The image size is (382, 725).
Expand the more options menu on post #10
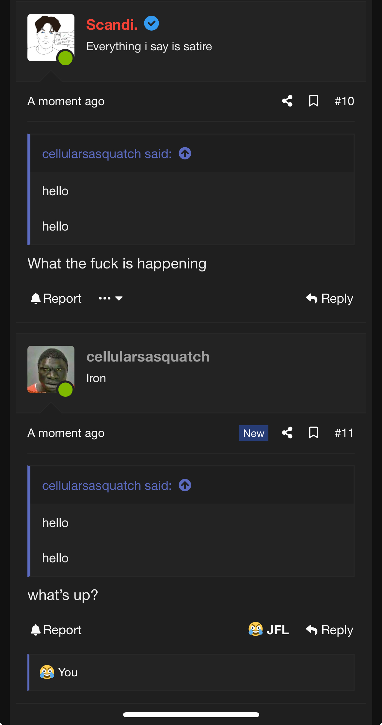click(x=111, y=298)
